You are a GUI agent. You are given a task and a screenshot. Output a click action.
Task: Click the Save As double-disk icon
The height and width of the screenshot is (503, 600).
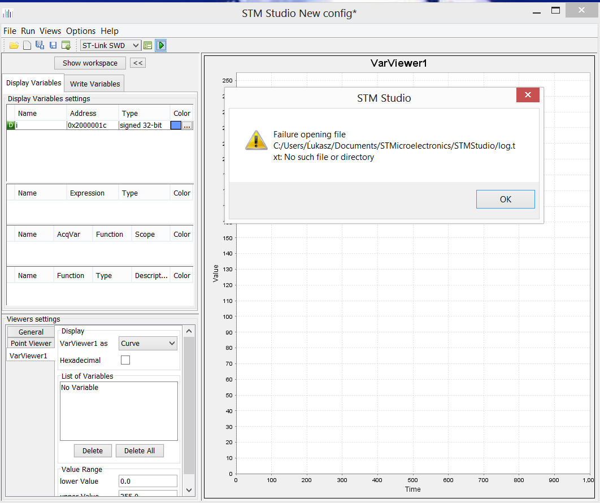pos(40,45)
